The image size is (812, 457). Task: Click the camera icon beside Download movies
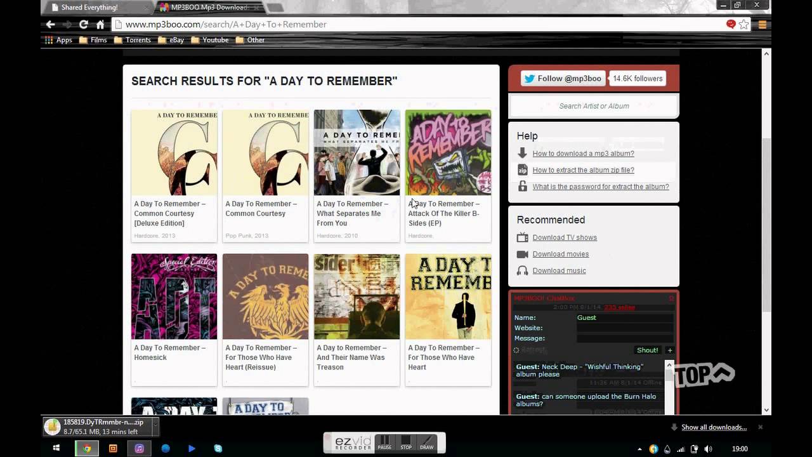(x=522, y=254)
